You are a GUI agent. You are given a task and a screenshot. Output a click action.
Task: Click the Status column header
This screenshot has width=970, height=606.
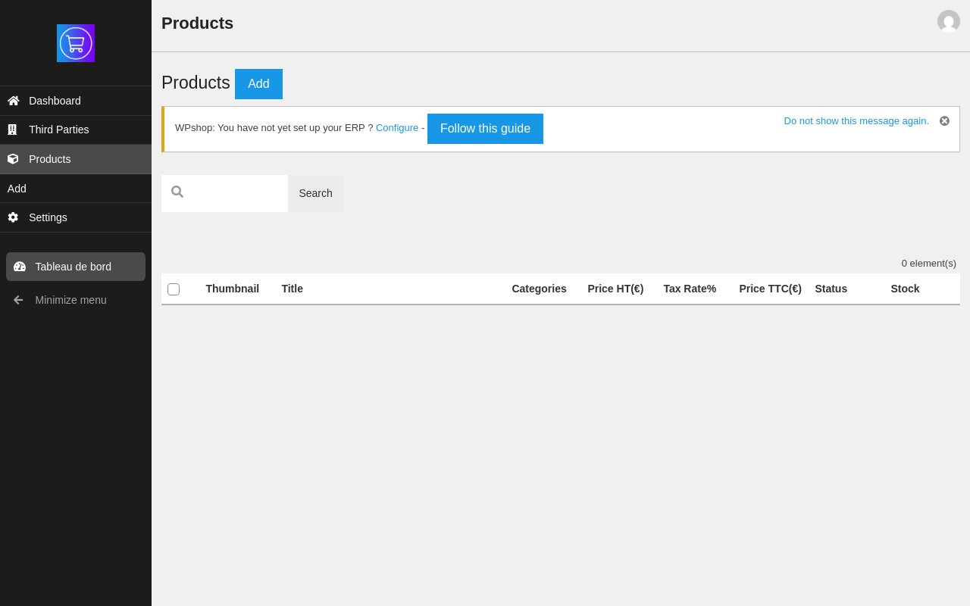[831, 289]
